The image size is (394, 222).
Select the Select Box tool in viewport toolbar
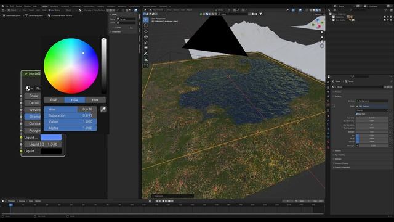pos(146,20)
